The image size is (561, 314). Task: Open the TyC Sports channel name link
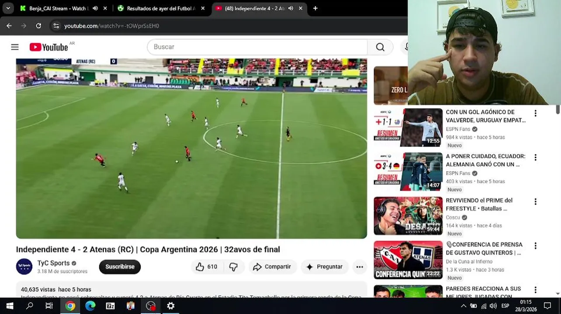[53, 263]
